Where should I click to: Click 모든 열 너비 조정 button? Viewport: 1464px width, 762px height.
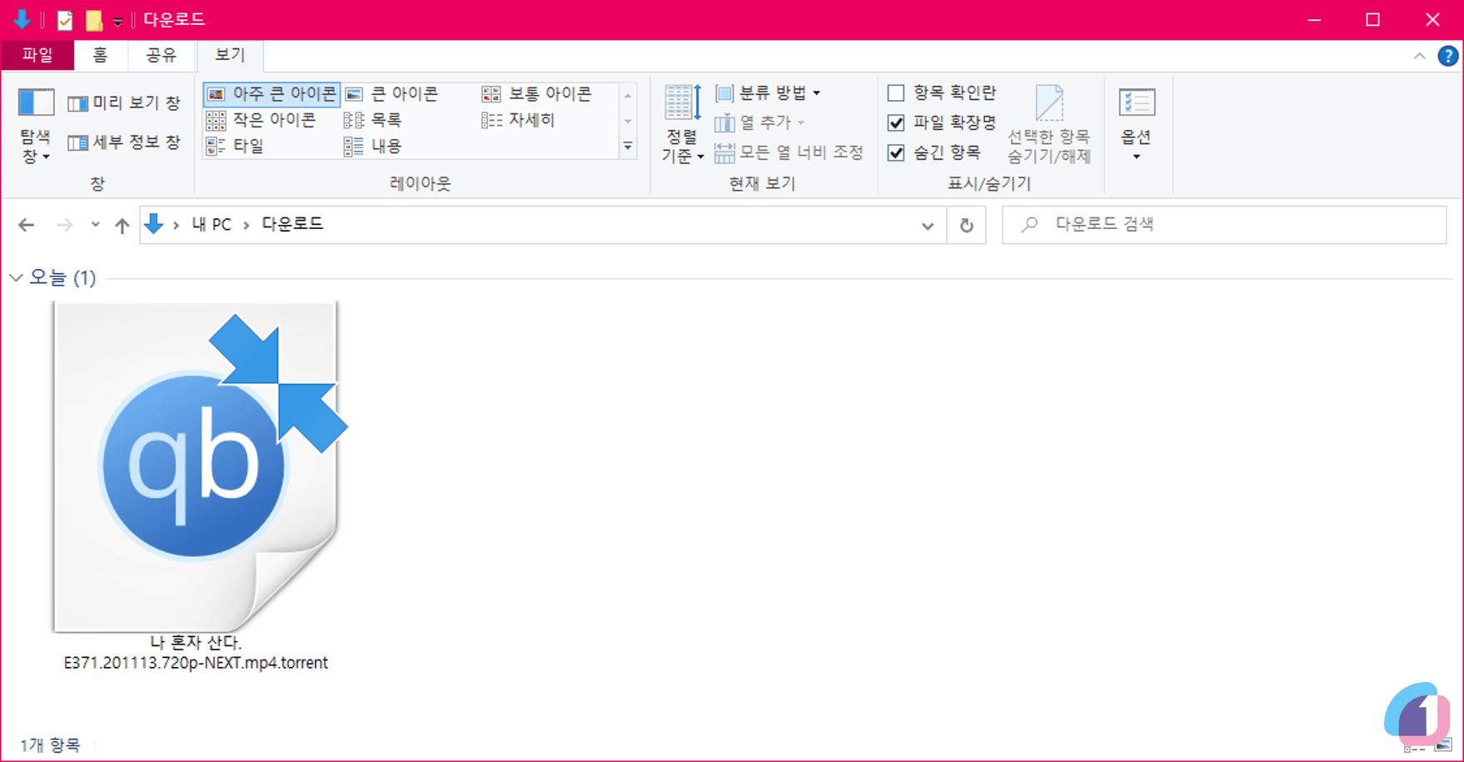click(x=789, y=152)
